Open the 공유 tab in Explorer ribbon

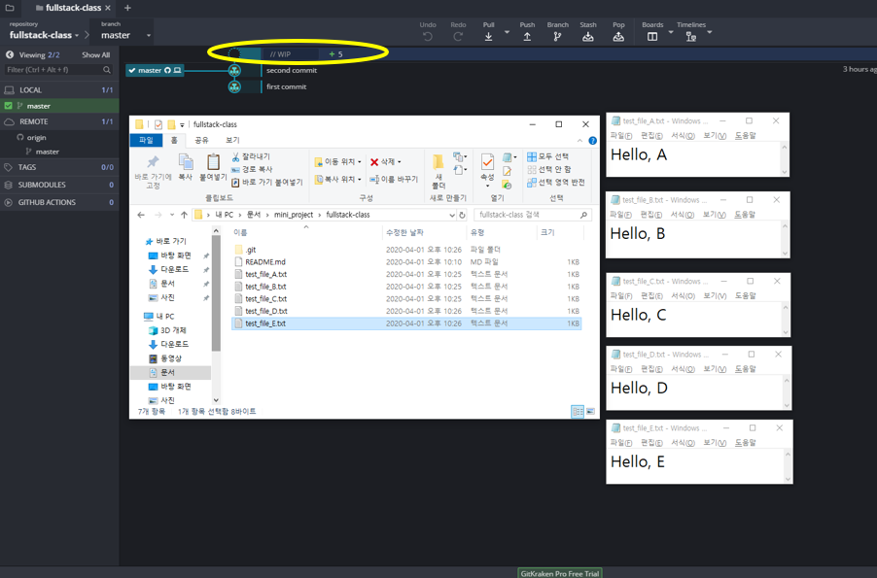pyautogui.click(x=201, y=140)
